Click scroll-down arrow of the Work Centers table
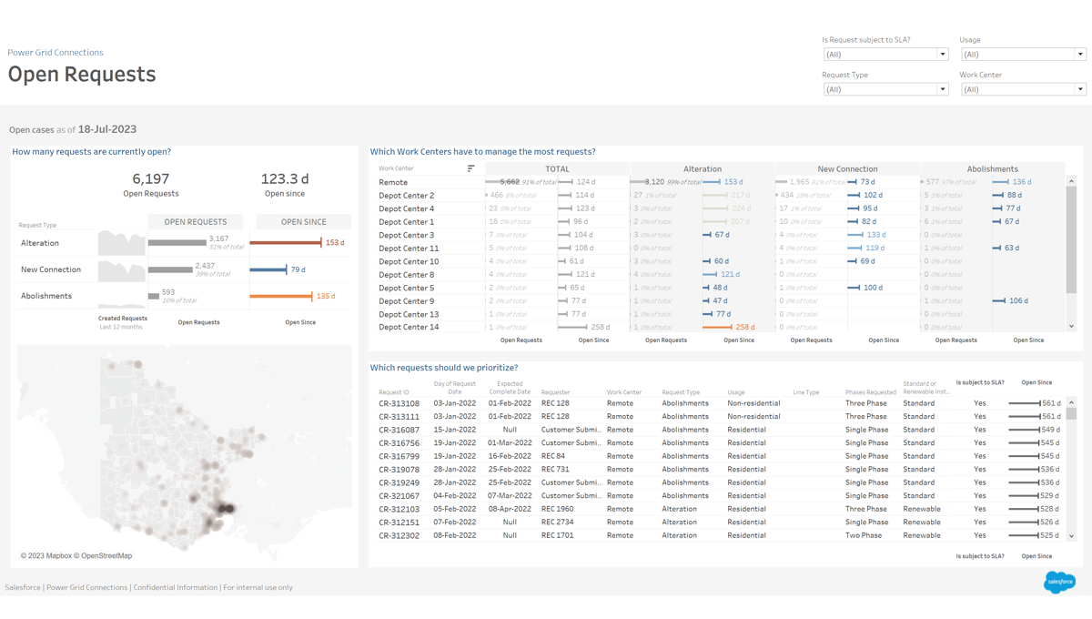Viewport: 1092px width, 619px height. (1071, 326)
